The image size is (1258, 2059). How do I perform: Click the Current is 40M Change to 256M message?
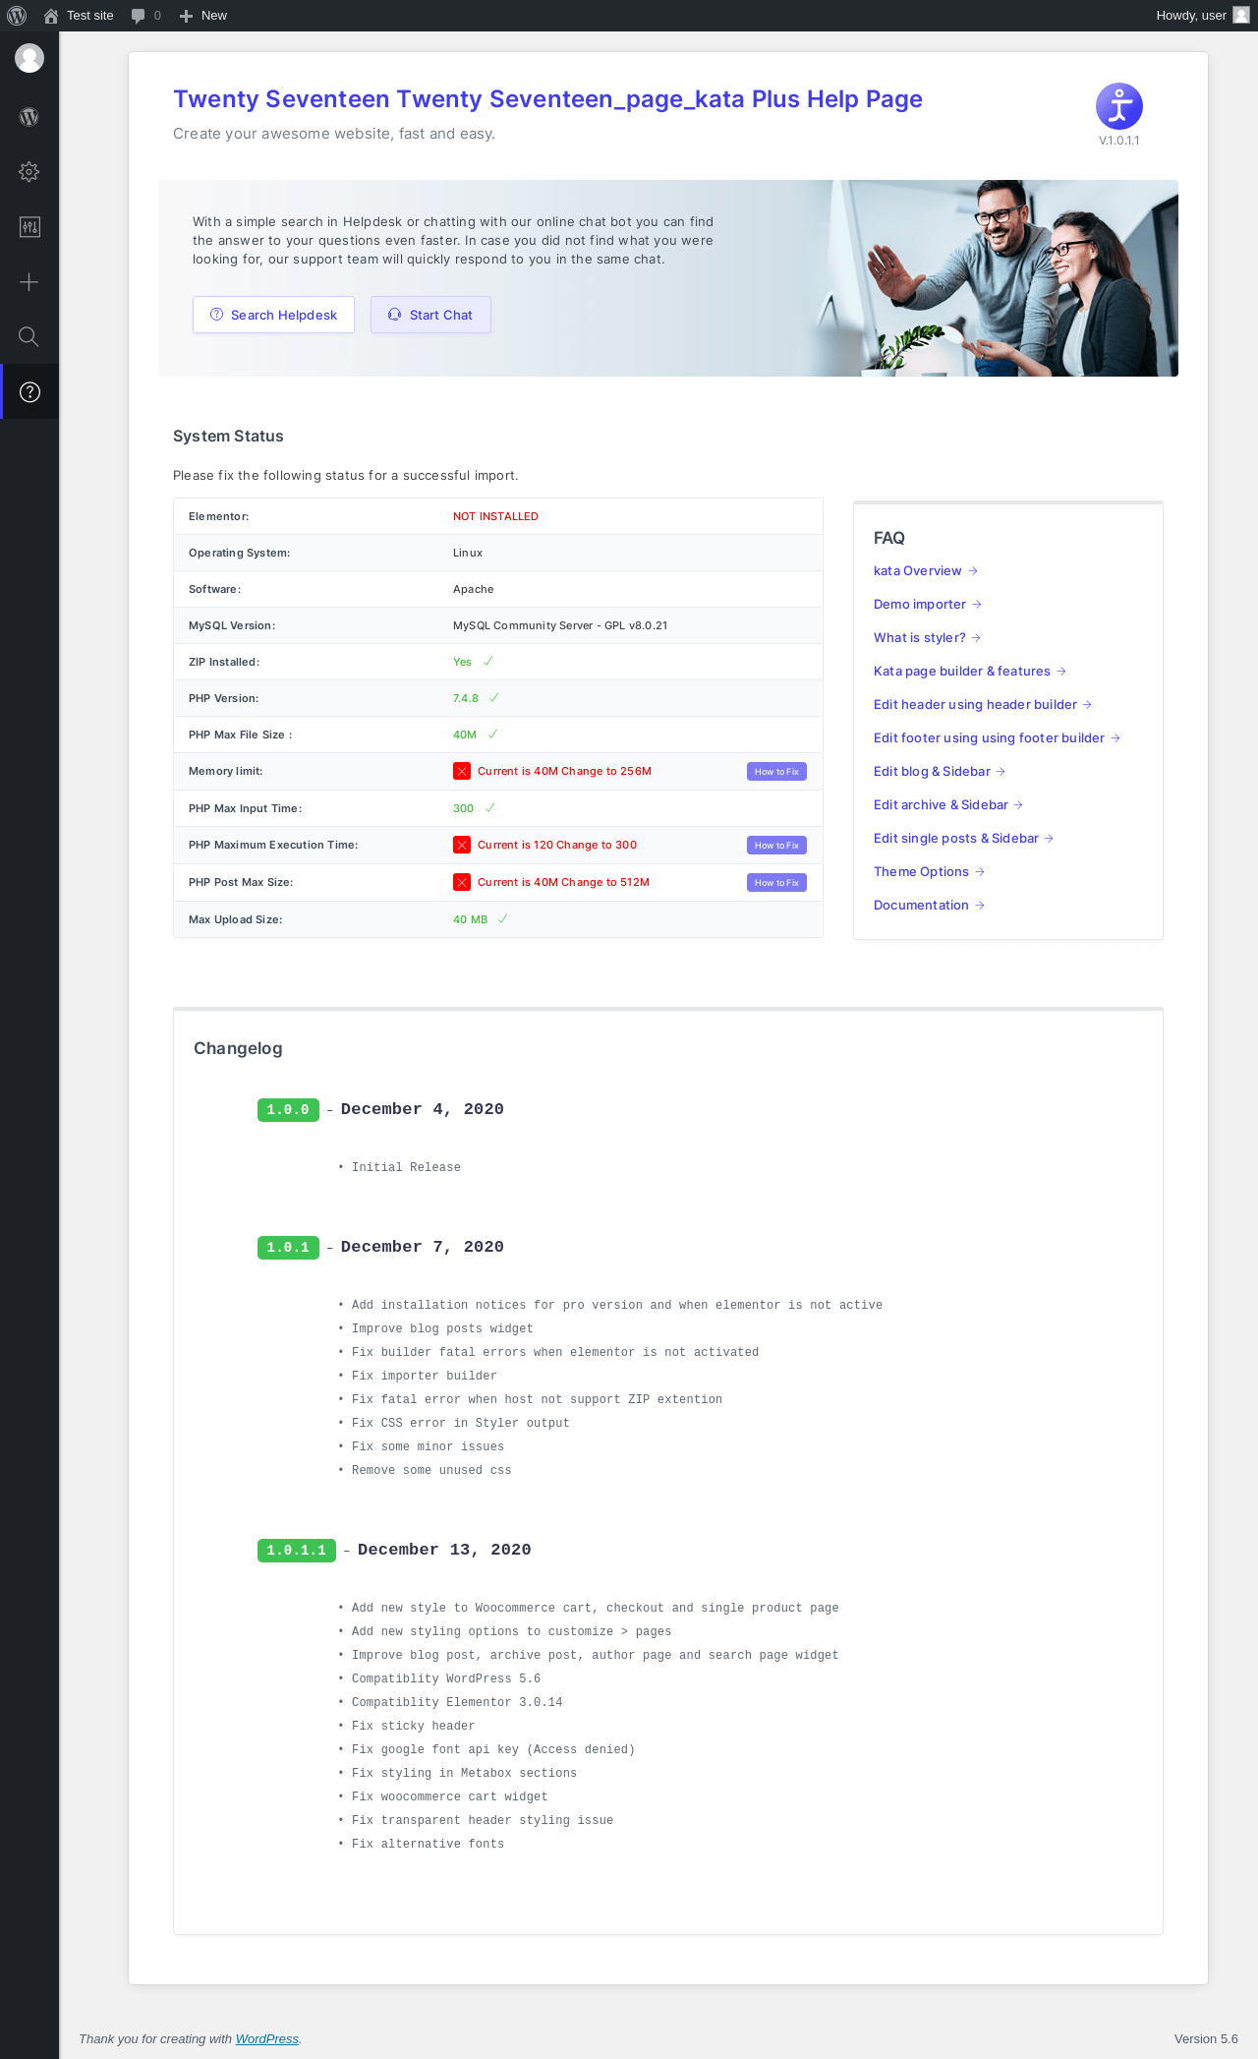click(564, 771)
